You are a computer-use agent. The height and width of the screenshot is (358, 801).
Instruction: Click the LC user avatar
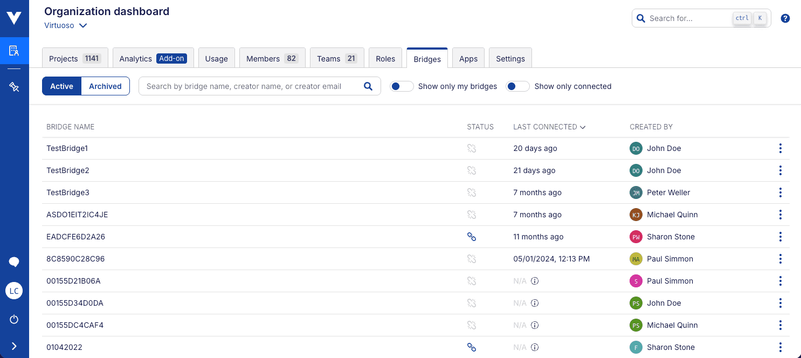click(14, 291)
